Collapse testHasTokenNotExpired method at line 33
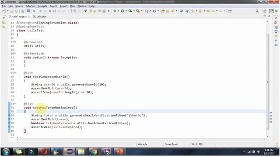 [15, 103]
